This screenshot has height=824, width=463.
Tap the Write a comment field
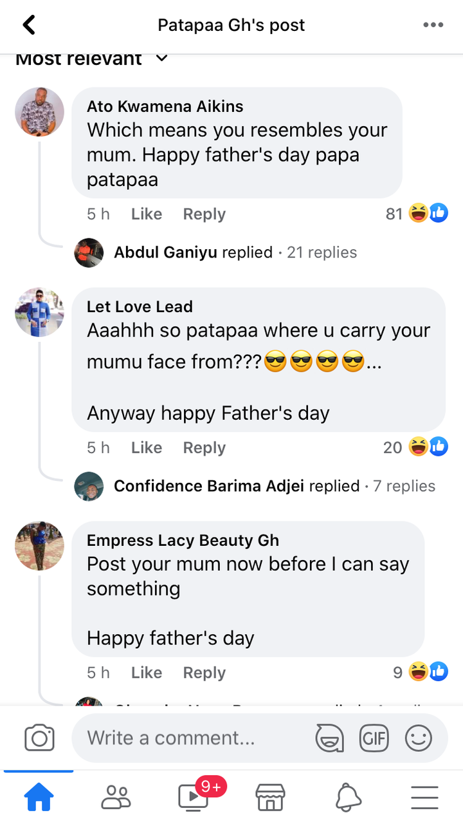193,738
